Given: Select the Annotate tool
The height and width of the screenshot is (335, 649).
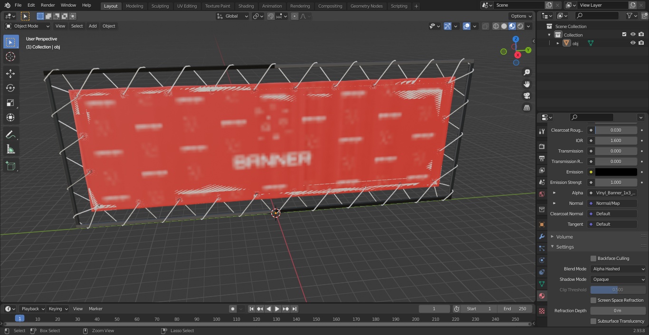Looking at the screenshot, I should pos(10,135).
